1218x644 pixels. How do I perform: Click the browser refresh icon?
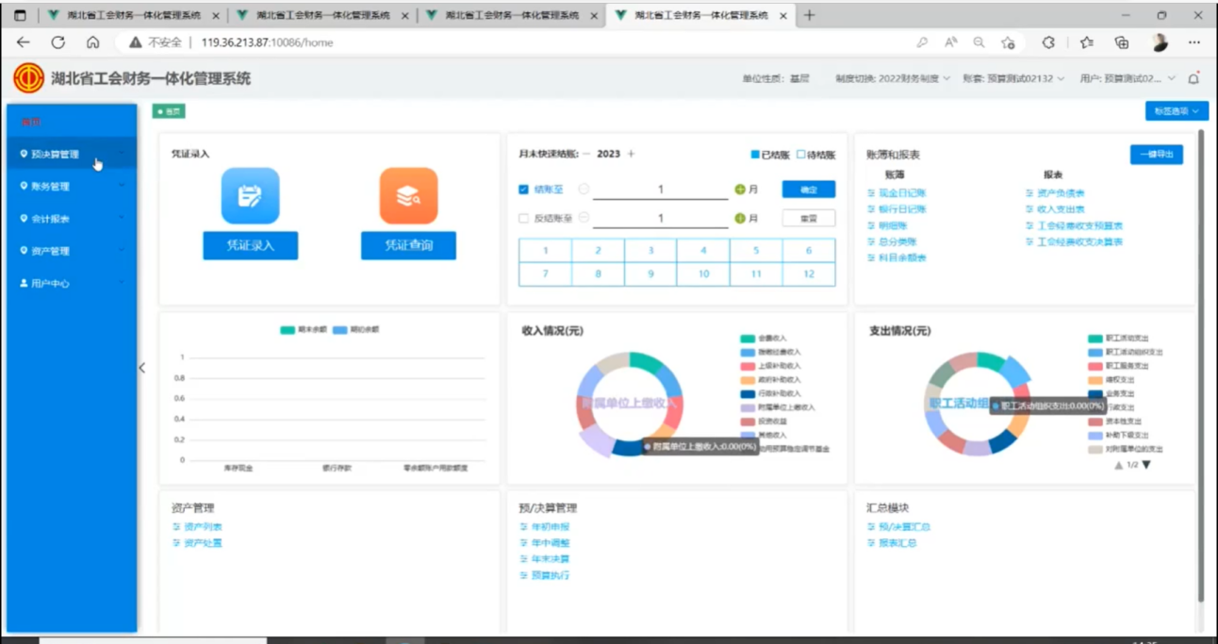(58, 42)
